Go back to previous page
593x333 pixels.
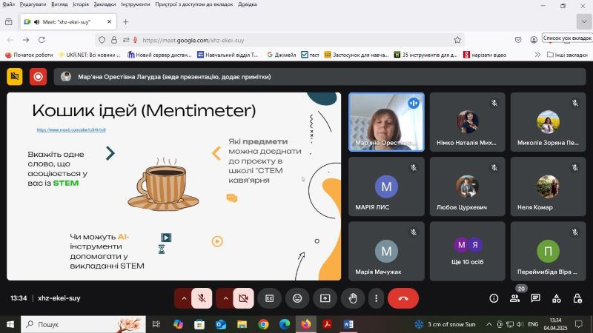tap(10, 40)
